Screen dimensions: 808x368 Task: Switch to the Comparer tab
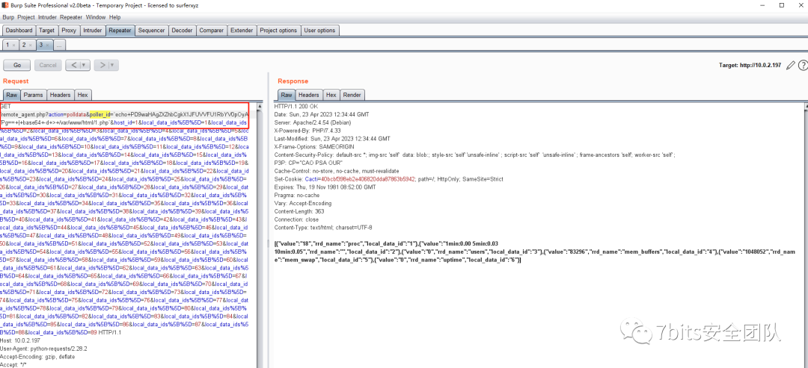tap(211, 31)
